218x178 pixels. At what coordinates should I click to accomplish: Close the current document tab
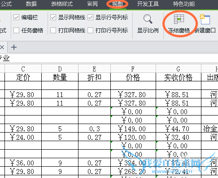click(2, 47)
